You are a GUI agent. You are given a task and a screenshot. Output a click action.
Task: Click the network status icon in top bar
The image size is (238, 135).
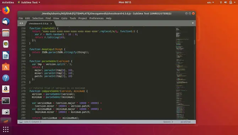[221, 2]
